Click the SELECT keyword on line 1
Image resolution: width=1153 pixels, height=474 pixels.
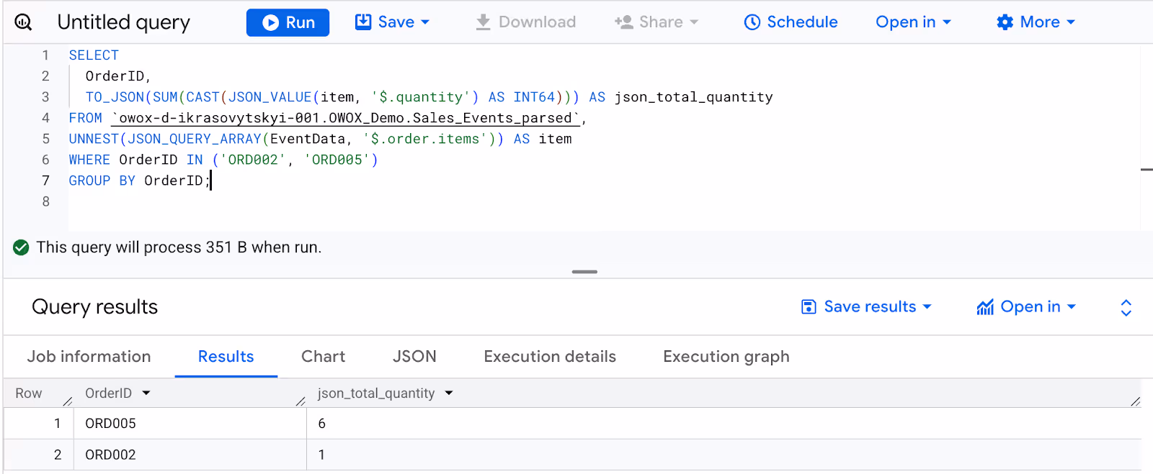pyautogui.click(x=94, y=55)
